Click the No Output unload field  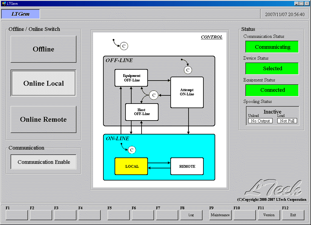(260, 121)
